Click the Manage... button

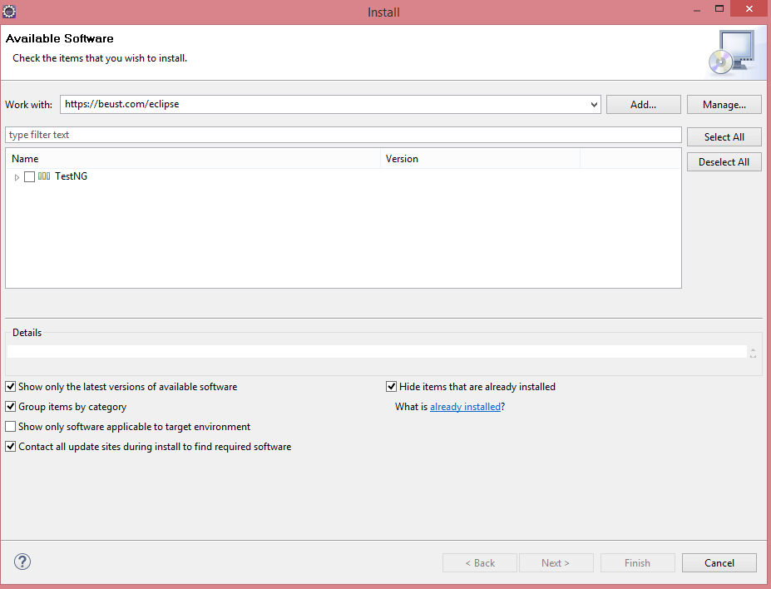[724, 104]
